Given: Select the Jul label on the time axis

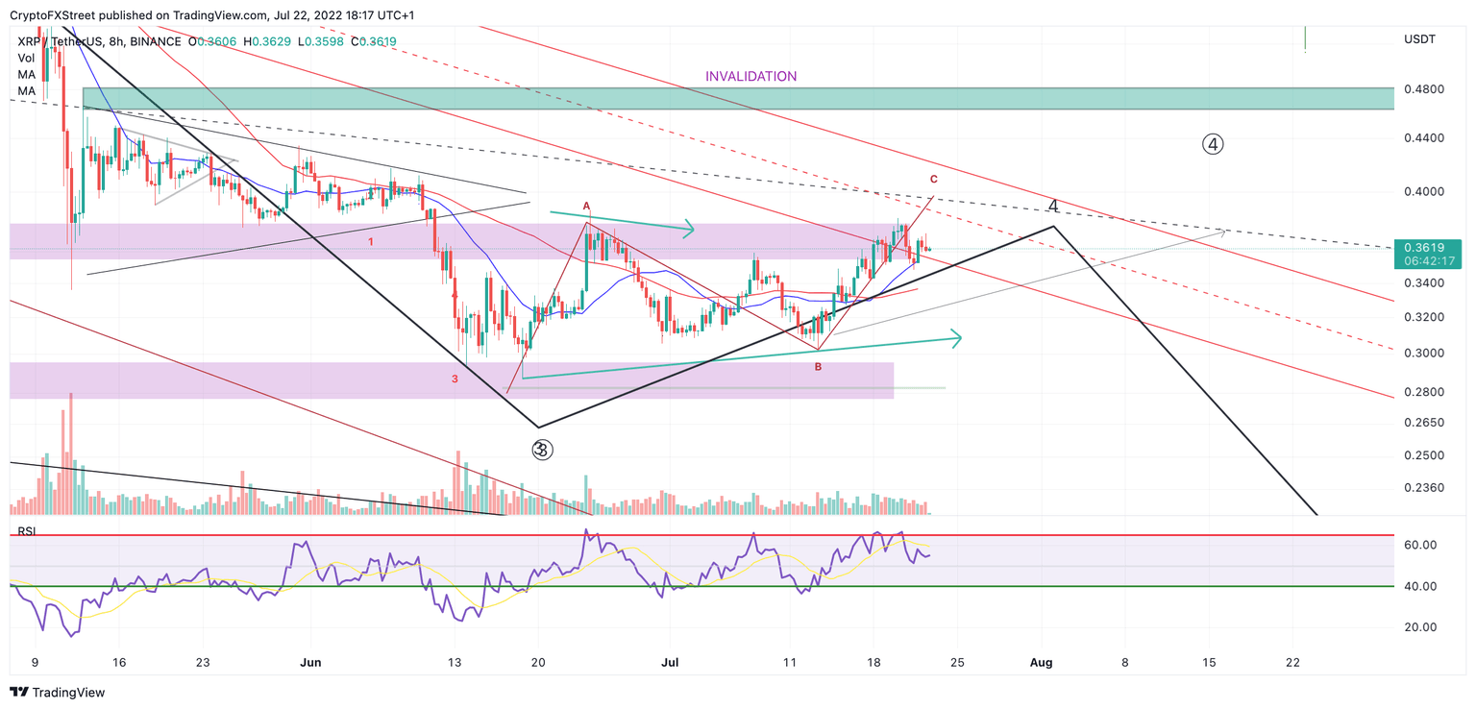Looking at the screenshot, I should [670, 662].
